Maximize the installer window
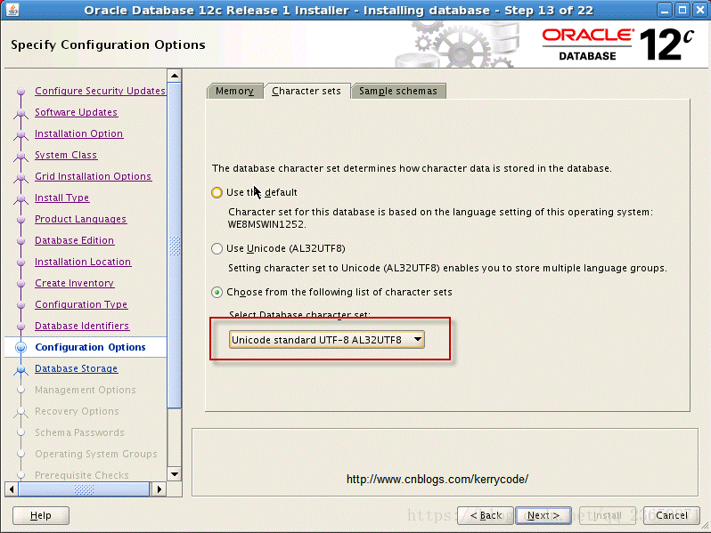The width and height of the screenshot is (711, 533). point(682,10)
